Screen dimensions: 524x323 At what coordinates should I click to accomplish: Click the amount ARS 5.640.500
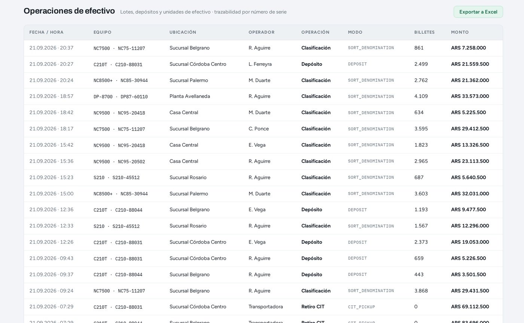pyautogui.click(x=468, y=177)
